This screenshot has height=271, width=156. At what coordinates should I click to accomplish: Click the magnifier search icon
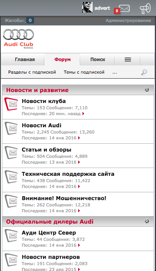144,72
